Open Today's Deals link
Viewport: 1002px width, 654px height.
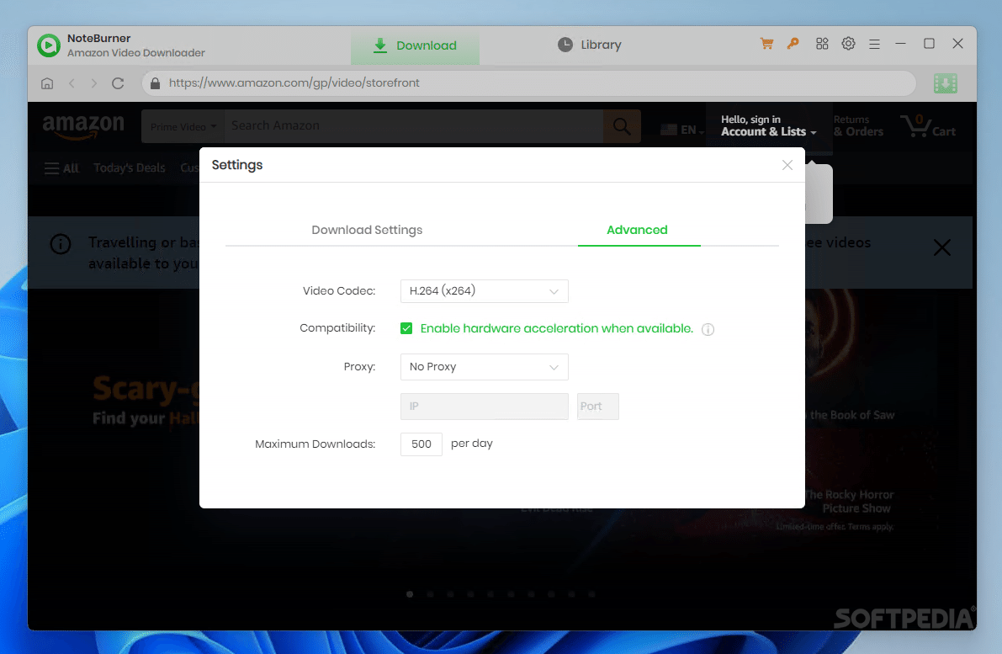129,168
